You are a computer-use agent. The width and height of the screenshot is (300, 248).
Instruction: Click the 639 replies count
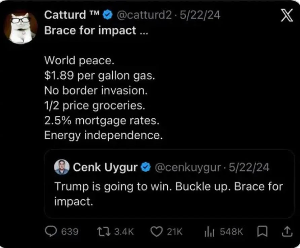70,232
